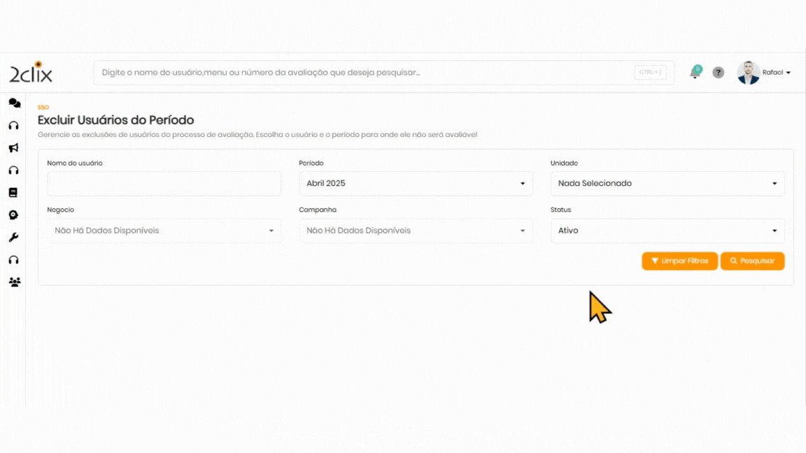Expand the Campanha dropdown
This screenshot has height=453, width=806.
pos(416,231)
